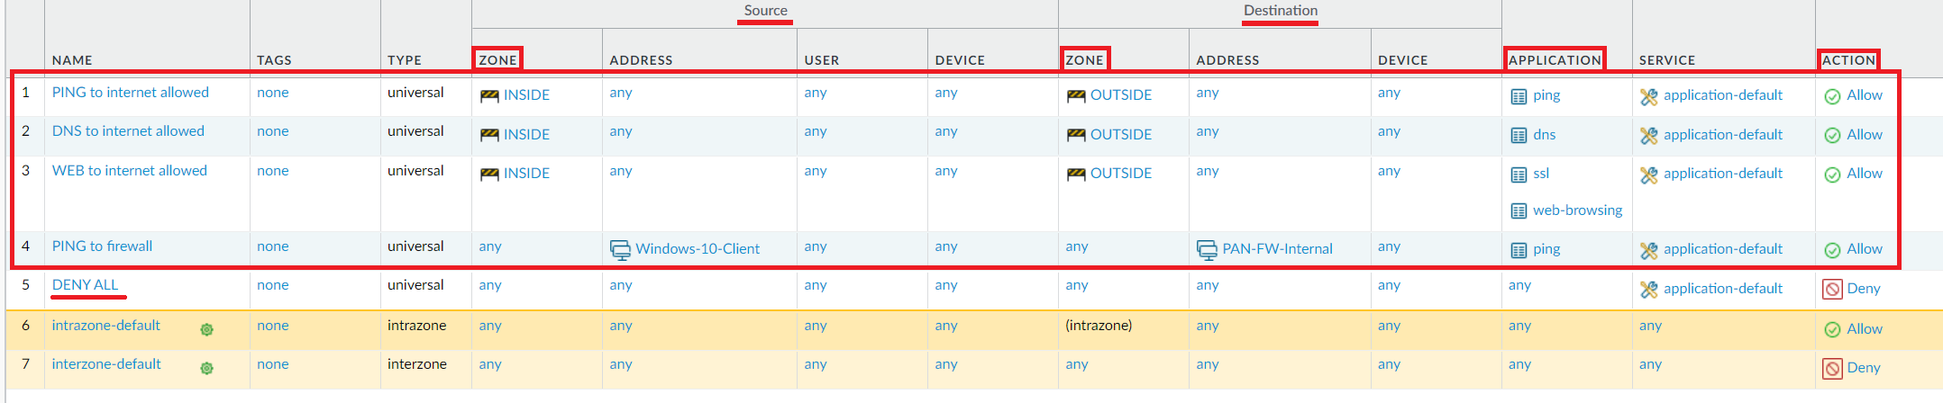Click the USER column header
This screenshot has height=403, width=1943.
(822, 60)
